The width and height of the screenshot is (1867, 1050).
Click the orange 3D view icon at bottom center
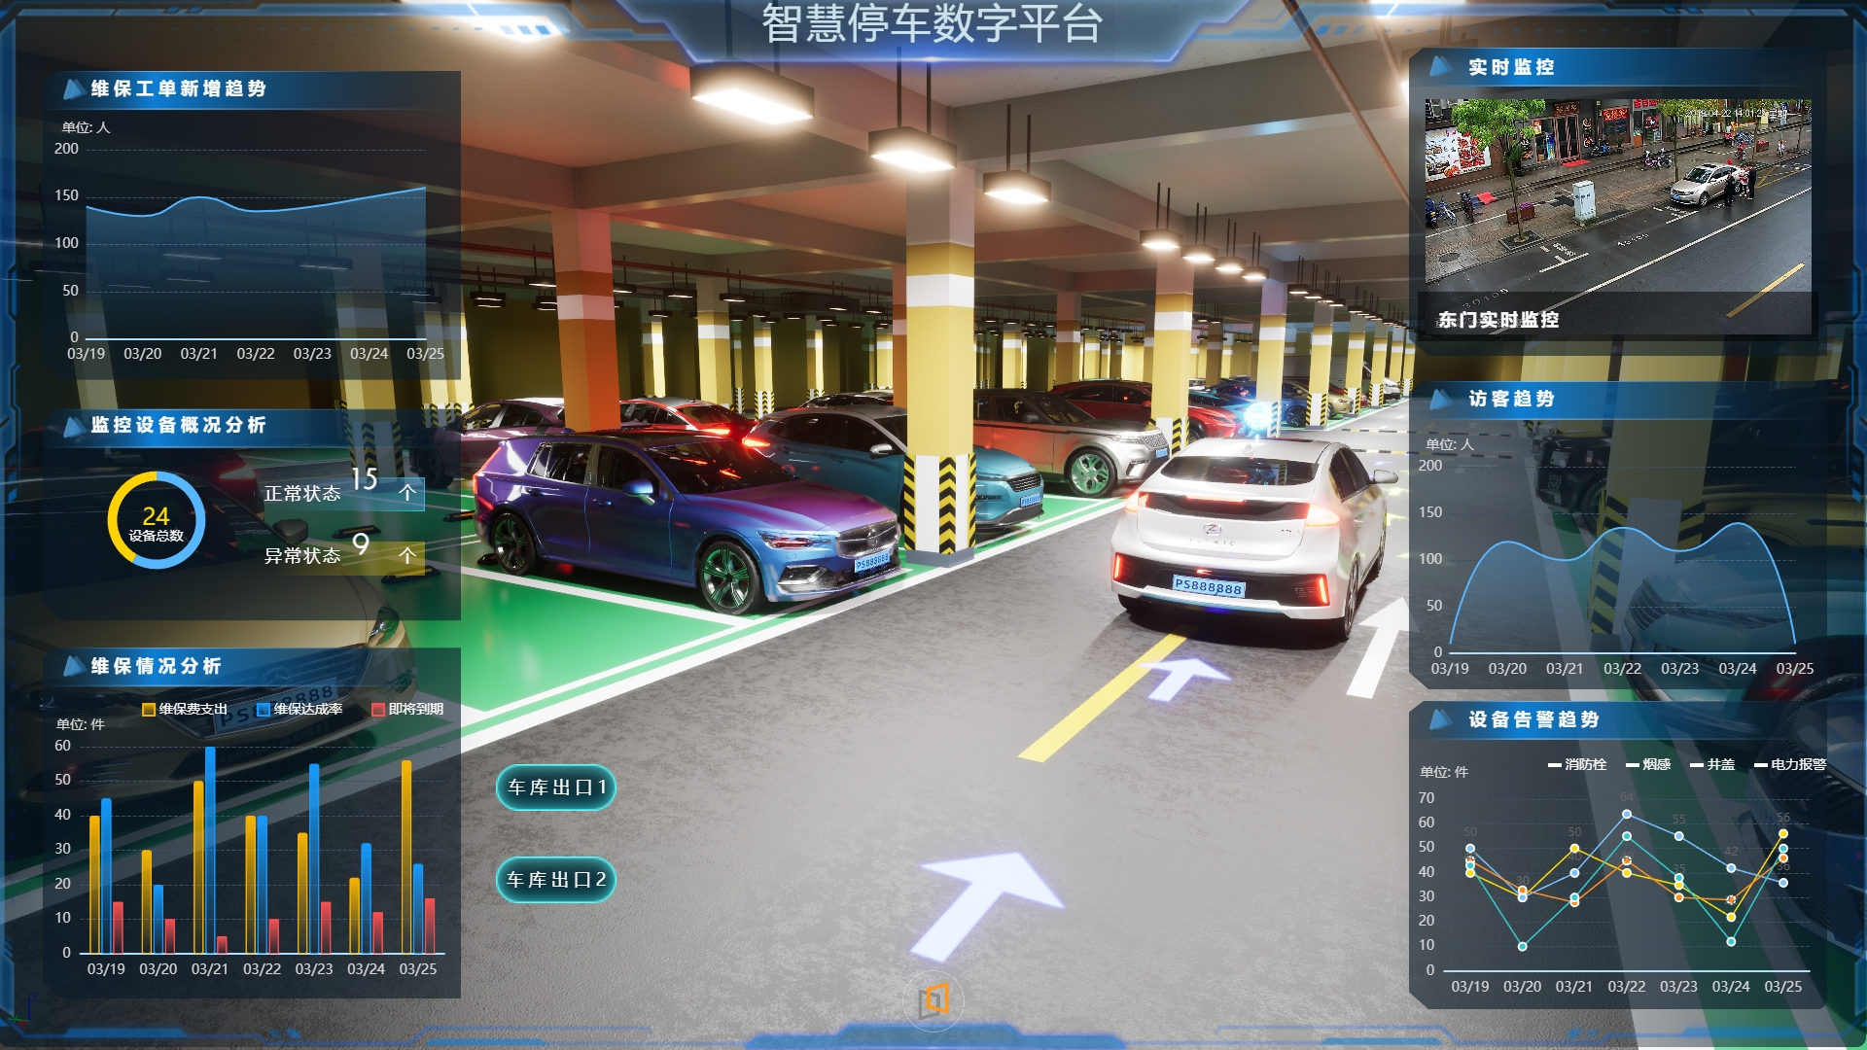[933, 999]
